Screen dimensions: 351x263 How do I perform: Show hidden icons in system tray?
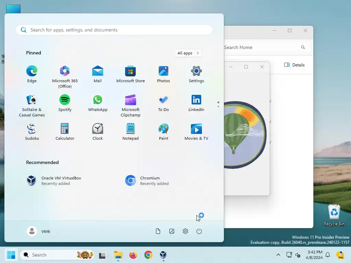pyautogui.click(x=278, y=255)
